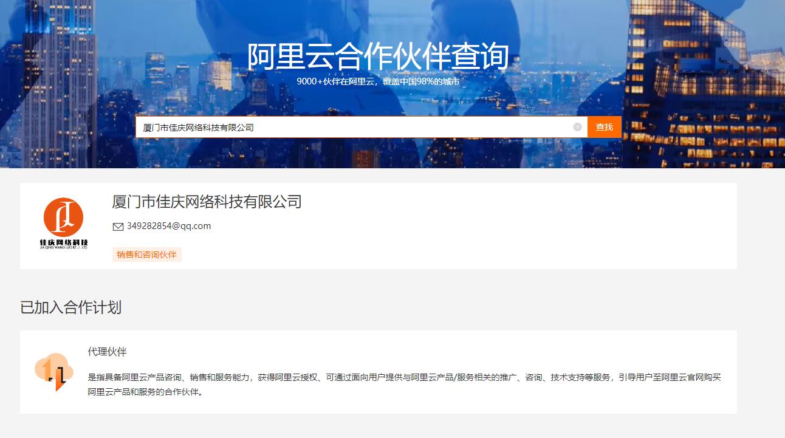Focus the partner name search input
Image resolution: width=785 pixels, height=438 pixels.
click(352, 127)
